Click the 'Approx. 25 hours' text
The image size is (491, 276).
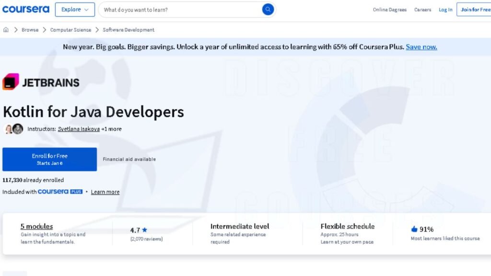coord(339,234)
